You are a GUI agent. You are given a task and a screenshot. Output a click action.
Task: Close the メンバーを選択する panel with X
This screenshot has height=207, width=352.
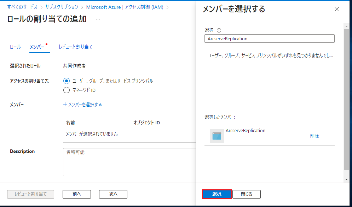click(x=336, y=9)
